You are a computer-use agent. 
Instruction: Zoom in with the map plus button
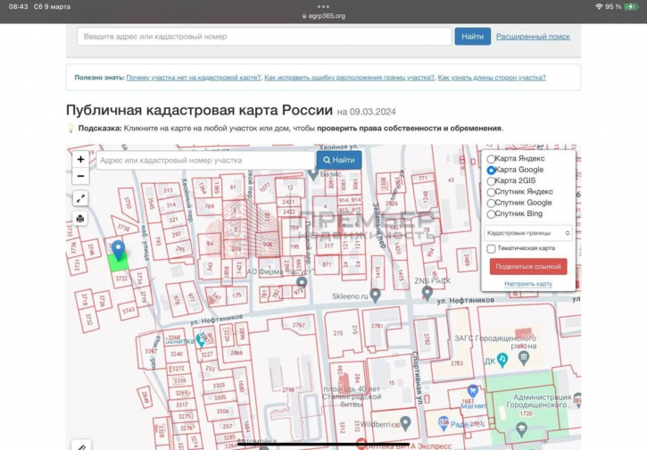(80, 160)
